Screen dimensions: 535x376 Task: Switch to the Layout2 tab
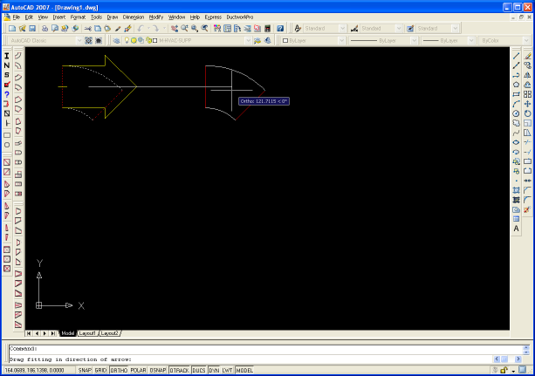pos(109,333)
